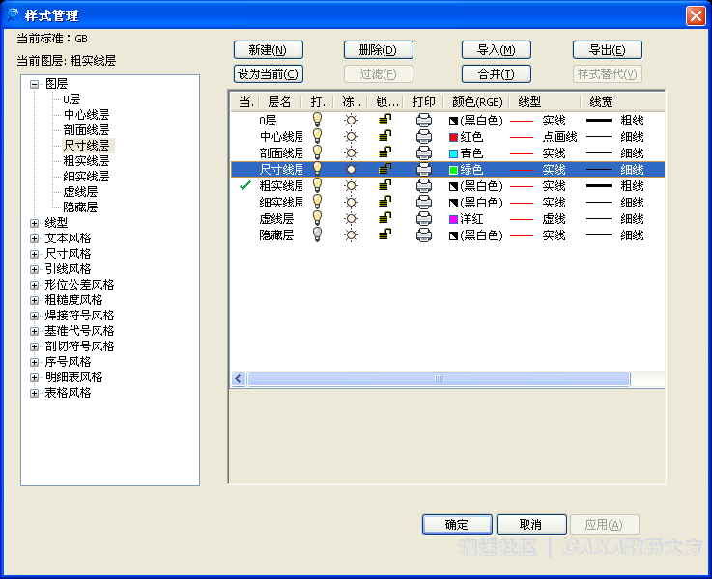This screenshot has height=579, width=712.
Task: Click the line width sample for 0层
Action: [599, 121]
